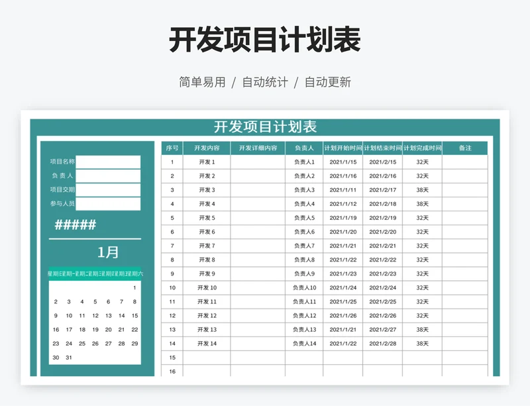Select the 负责人14 cell

[x=304, y=344]
